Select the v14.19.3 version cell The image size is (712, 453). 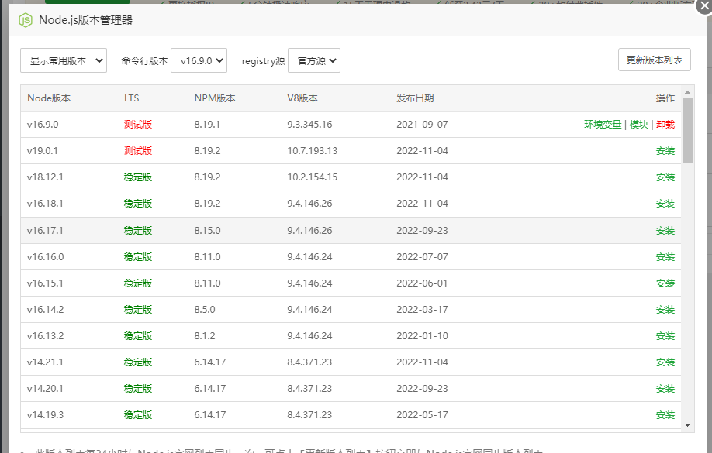click(46, 414)
